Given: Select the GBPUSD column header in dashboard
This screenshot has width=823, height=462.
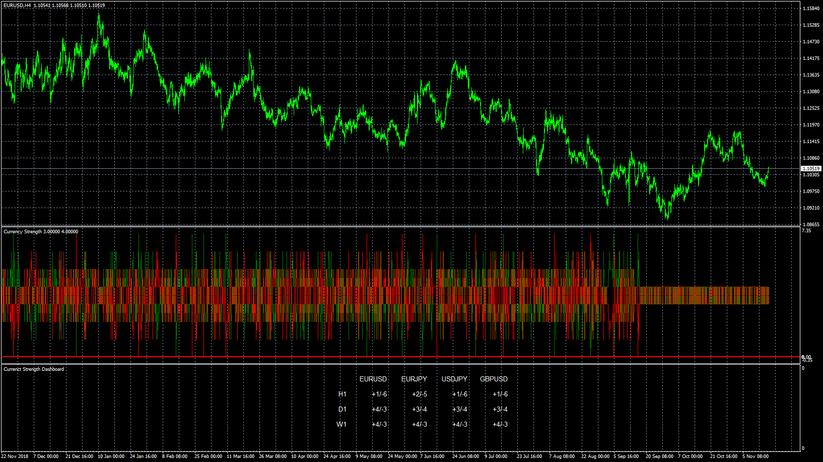Looking at the screenshot, I should point(494,379).
